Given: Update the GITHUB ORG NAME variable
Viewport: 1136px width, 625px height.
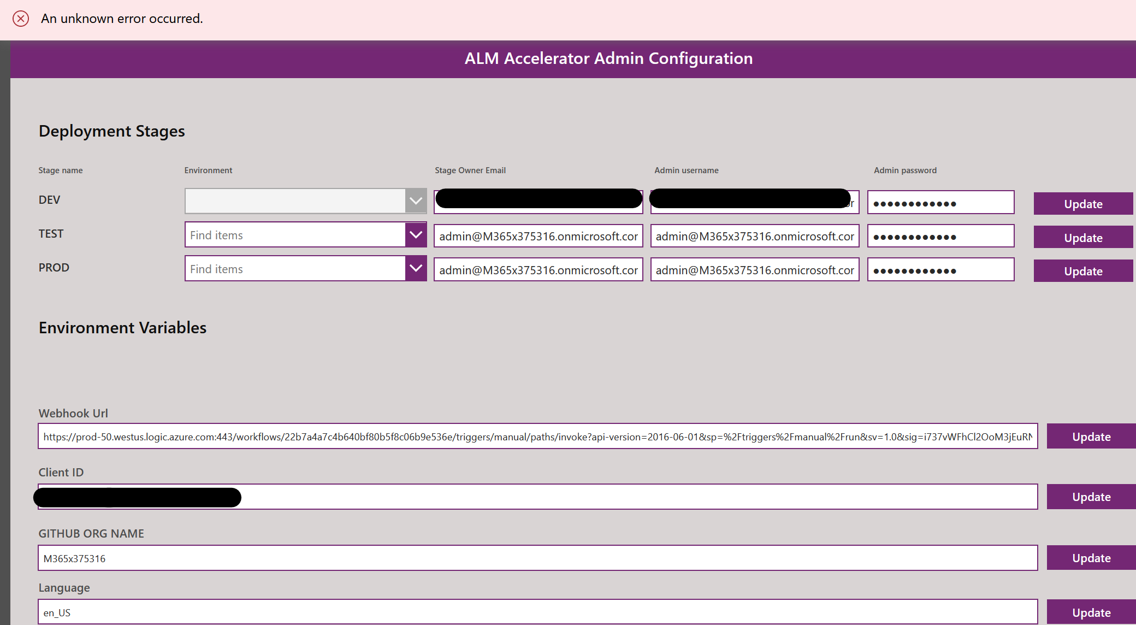Looking at the screenshot, I should click(x=1090, y=557).
